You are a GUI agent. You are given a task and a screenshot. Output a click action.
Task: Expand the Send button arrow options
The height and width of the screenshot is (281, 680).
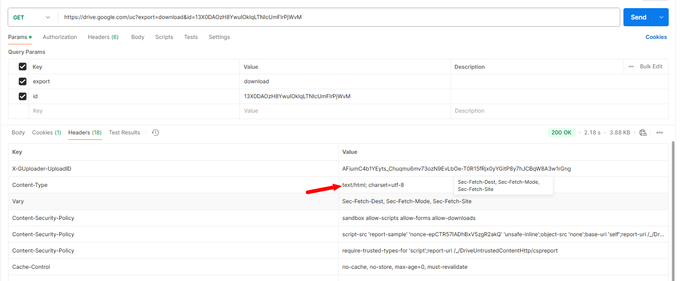click(661, 17)
